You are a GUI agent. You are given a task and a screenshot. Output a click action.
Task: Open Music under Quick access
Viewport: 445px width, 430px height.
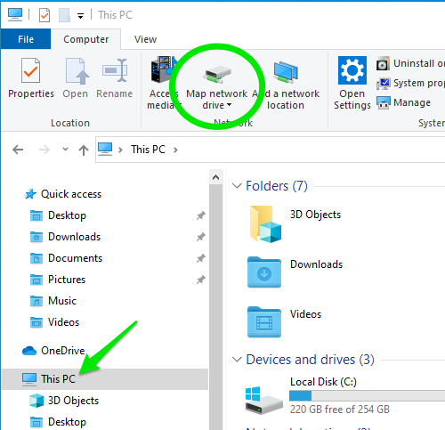(62, 301)
